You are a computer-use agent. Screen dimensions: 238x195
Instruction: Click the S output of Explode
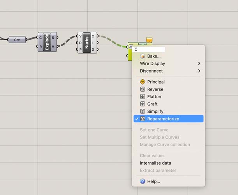click(x=53, y=37)
